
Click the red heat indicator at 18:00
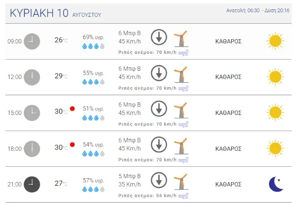[x=72, y=144]
